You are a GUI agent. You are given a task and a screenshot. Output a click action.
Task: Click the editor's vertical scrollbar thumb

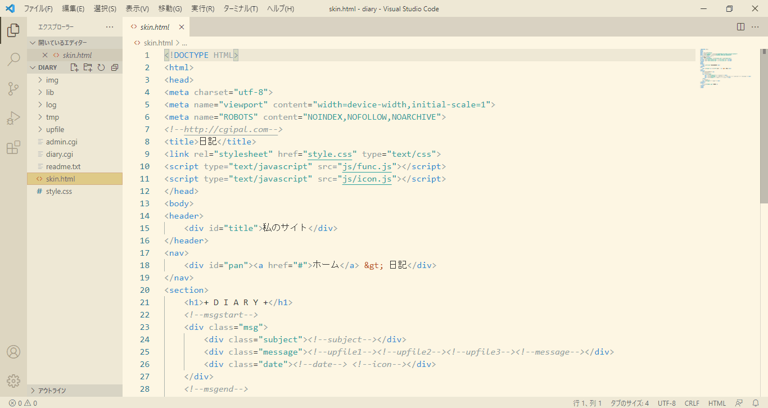(x=764, y=126)
